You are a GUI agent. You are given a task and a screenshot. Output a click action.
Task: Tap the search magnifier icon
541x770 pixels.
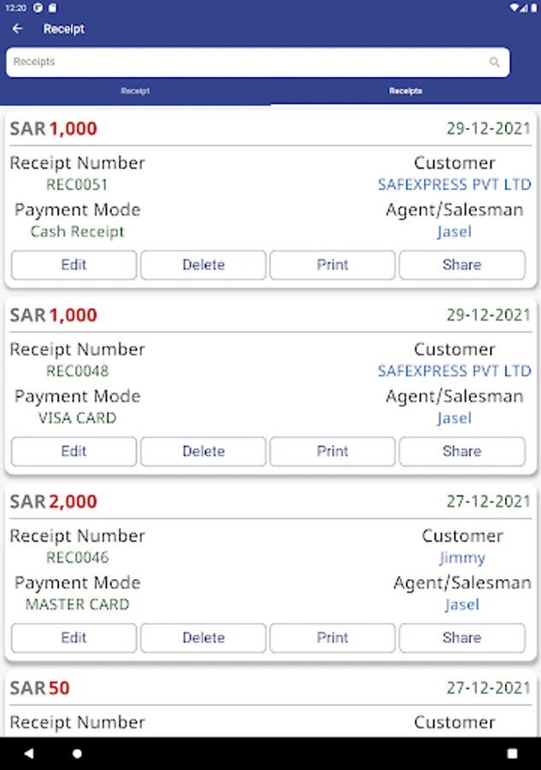(x=494, y=62)
